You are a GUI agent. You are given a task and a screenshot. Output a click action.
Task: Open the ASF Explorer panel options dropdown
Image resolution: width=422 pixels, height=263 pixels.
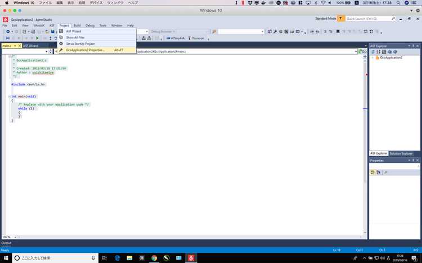coord(409,46)
